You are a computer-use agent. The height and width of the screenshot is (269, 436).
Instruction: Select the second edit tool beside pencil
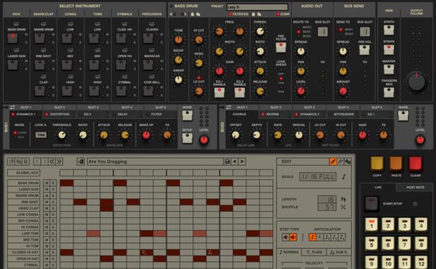340,161
